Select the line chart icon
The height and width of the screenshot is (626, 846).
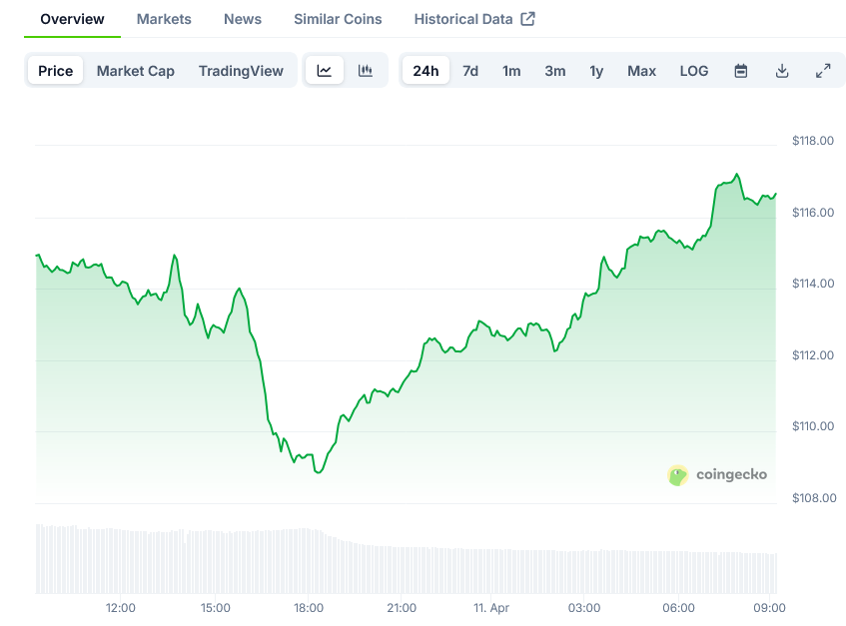(325, 71)
